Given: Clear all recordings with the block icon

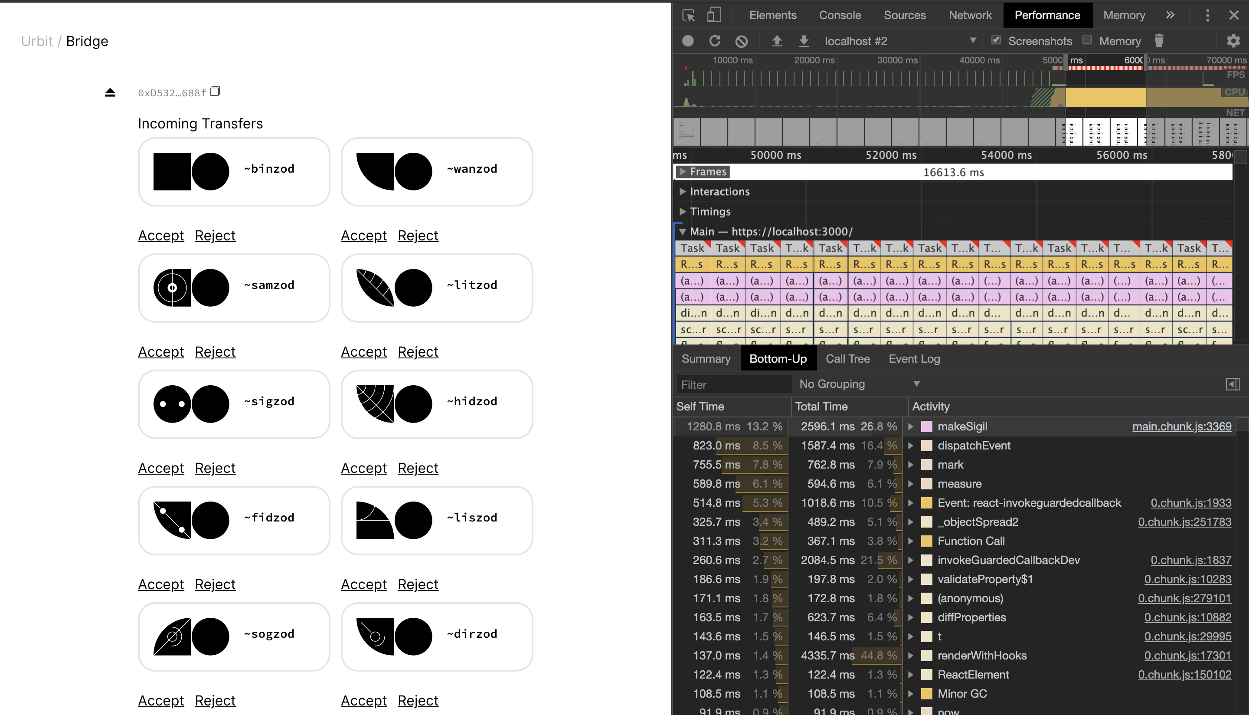Looking at the screenshot, I should click(x=742, y=41).
